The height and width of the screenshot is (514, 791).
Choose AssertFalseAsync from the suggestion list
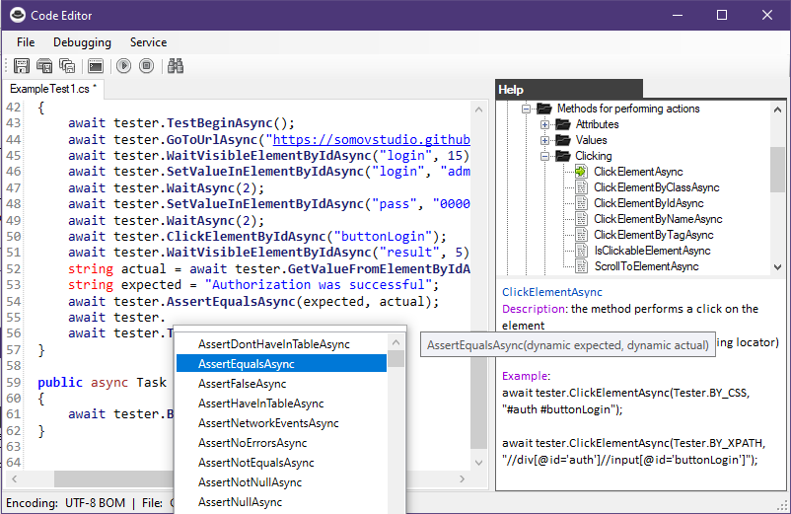coord(242,384)
